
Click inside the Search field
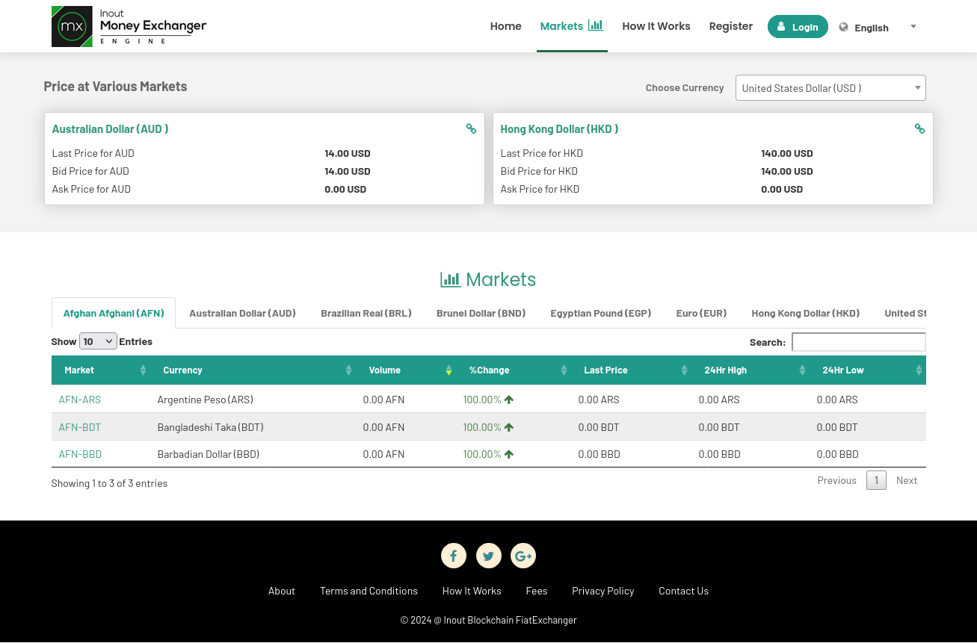point(858,341)
